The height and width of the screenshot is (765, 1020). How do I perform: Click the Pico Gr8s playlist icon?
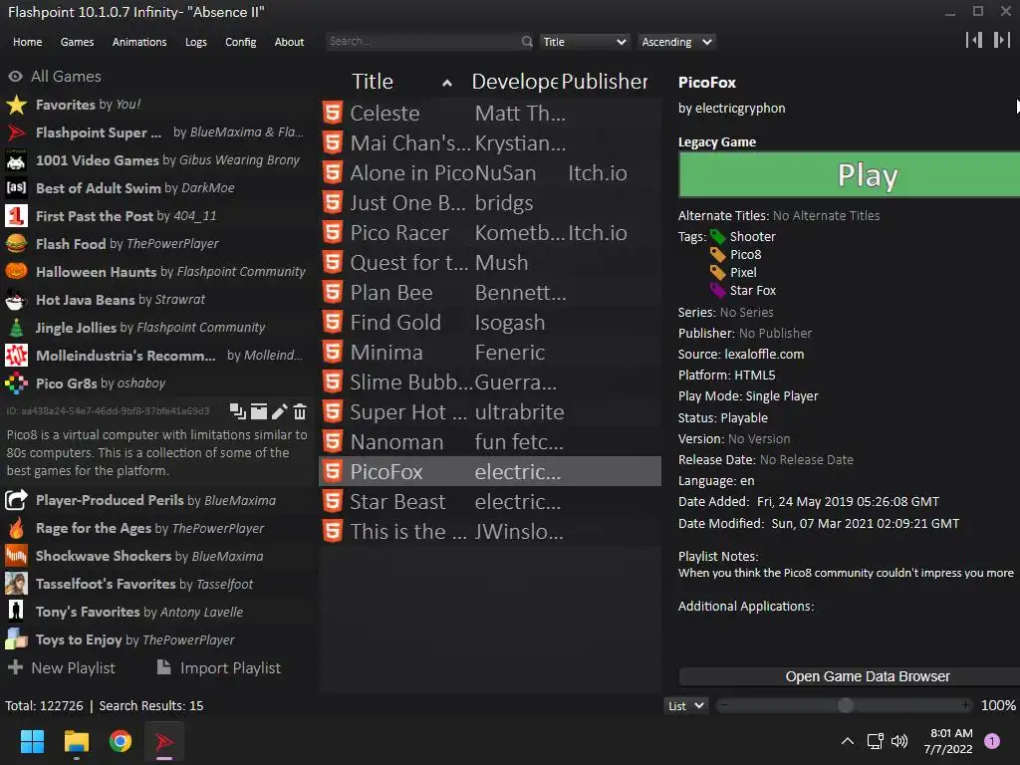16,383
